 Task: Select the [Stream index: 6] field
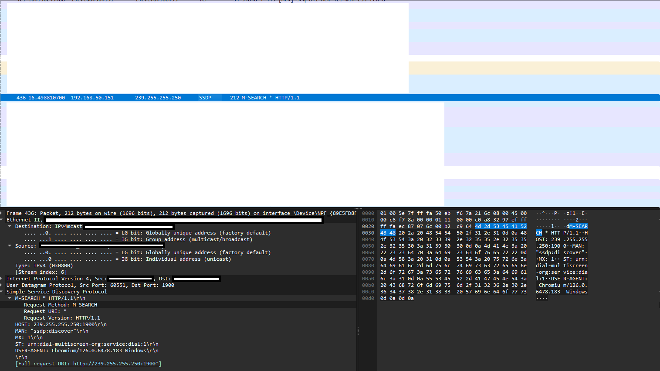pos(41,272)
